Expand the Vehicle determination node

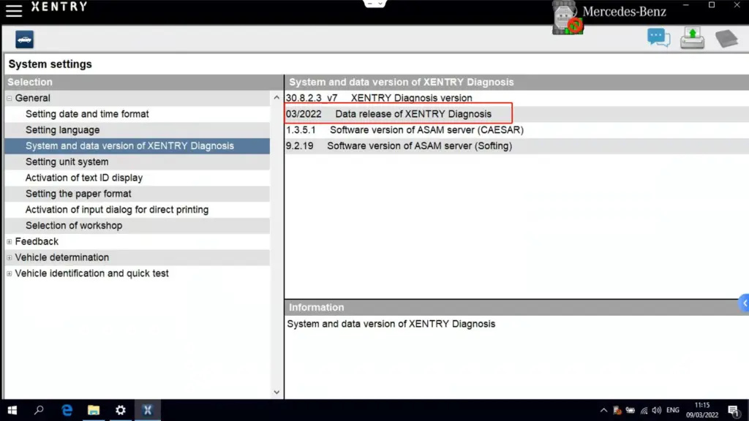(9, 258)
